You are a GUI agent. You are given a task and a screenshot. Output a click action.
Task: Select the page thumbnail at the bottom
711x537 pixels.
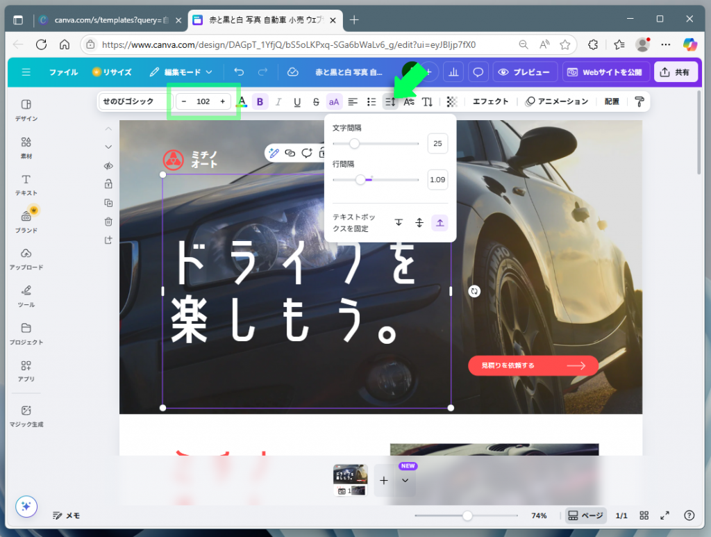tap(350, 479)
